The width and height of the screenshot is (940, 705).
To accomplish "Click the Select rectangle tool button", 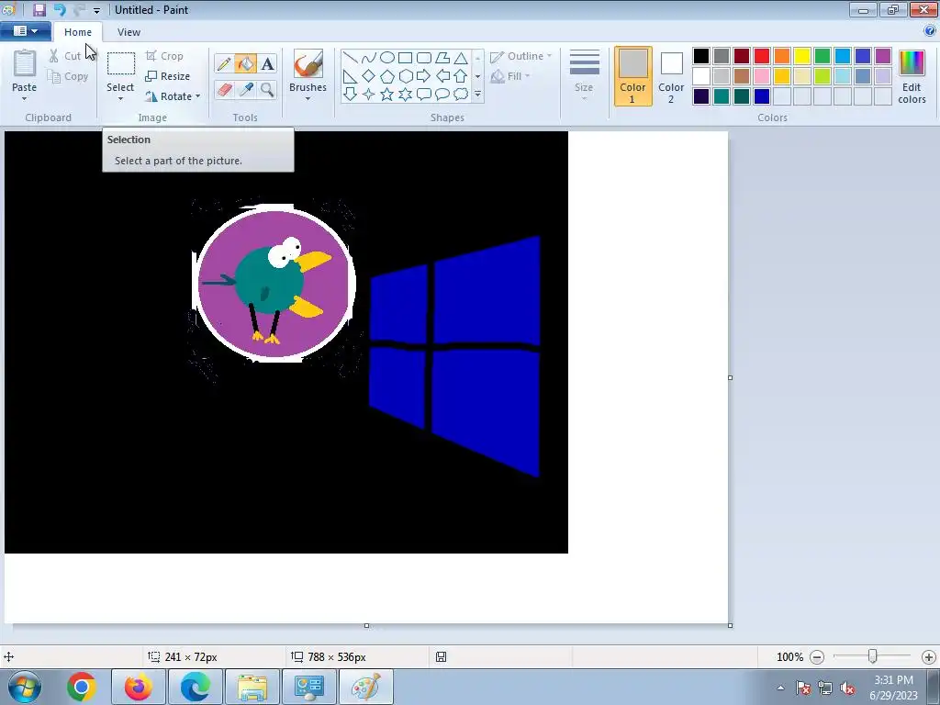I will coord(120,63).
